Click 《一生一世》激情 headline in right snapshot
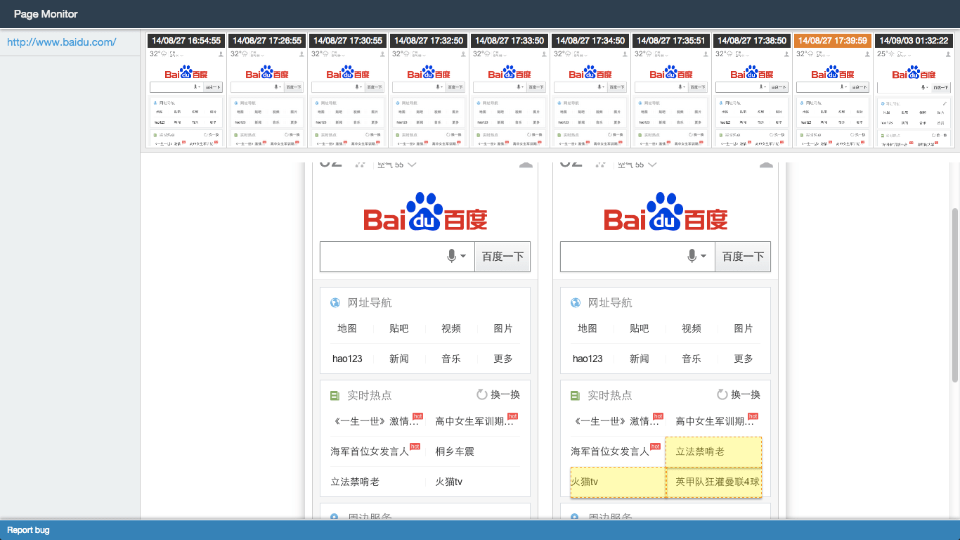Screen dimensions: 960x540 pyautogui.click(x=616, y=421)
